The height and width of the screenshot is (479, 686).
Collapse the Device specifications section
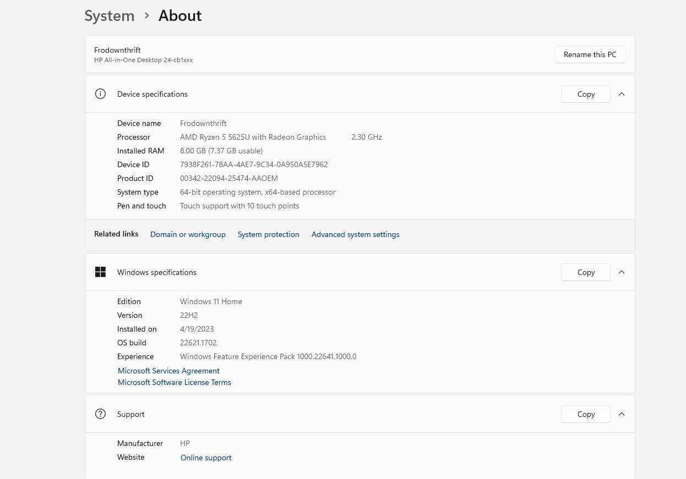click(x=622, y=94)
